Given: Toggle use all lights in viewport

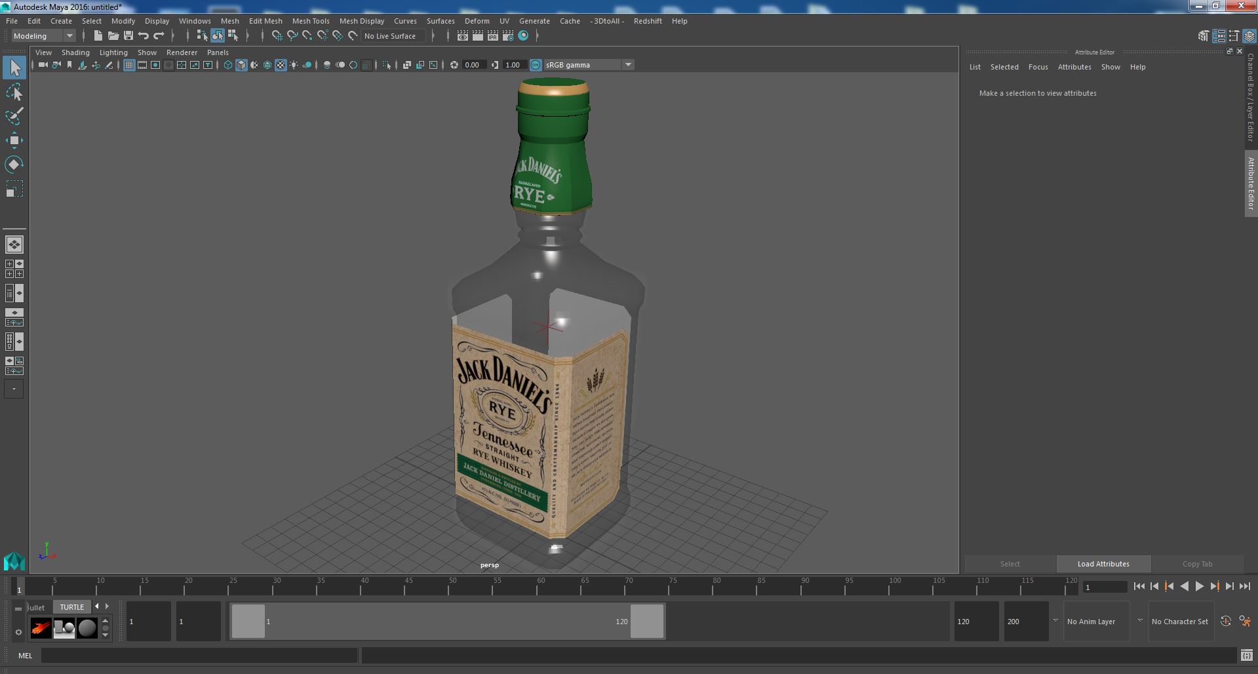Looking at the screenshot, I should tap(294, 65).
